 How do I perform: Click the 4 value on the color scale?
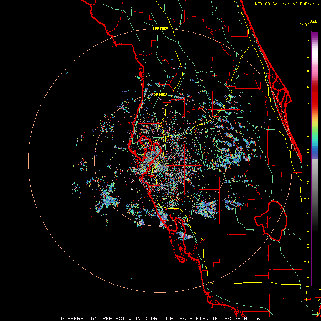pos(308,88)
